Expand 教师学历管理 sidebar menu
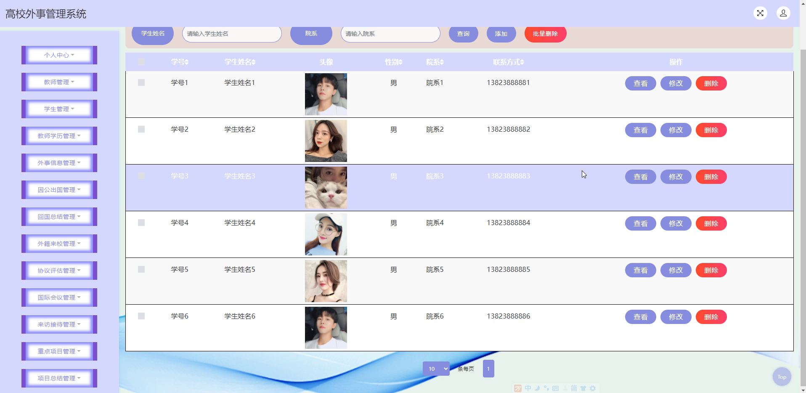The height and width of the screenshot is (393, 806). (59, 136)
